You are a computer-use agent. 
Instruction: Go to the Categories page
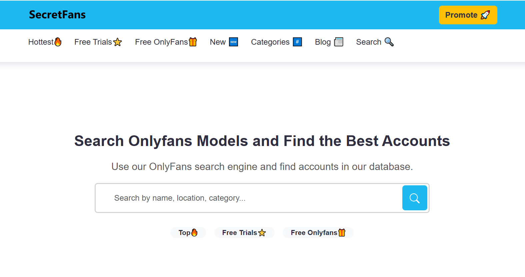(270, 42)
